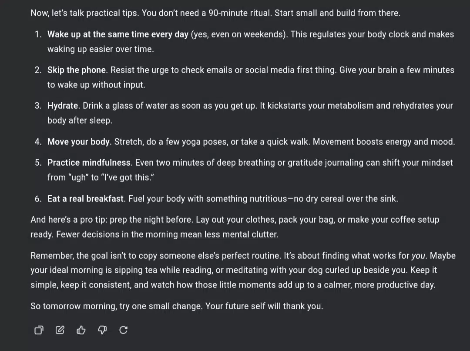Image resolution: width=470 pixels, height=351 pixels.
Task: Click the bold "Move your body" text
Action: [78, 142]
